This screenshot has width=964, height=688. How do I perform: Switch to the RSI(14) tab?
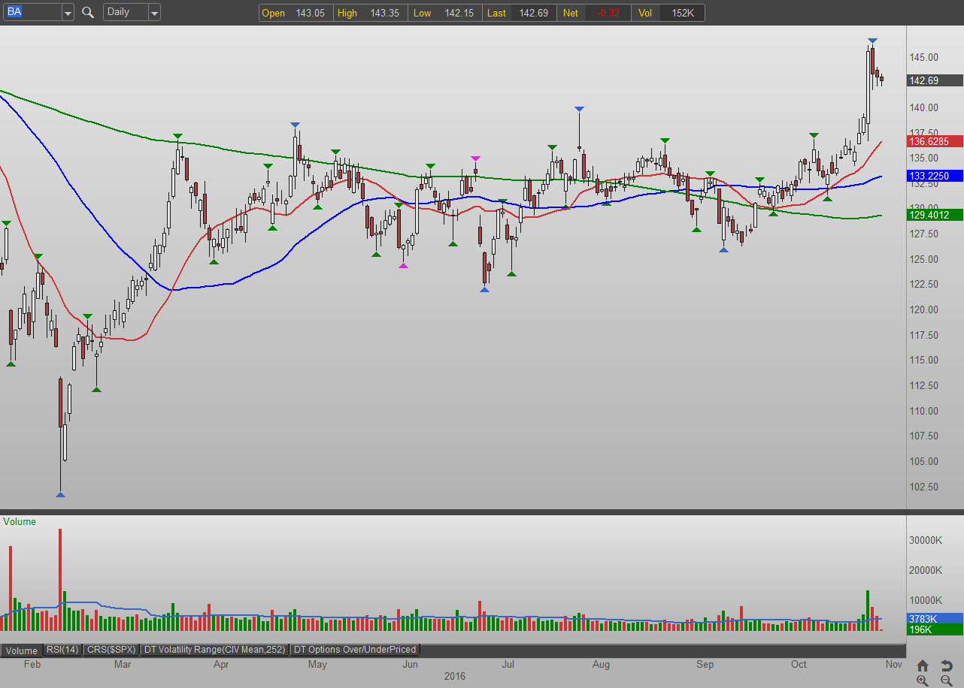pos(62,650)
